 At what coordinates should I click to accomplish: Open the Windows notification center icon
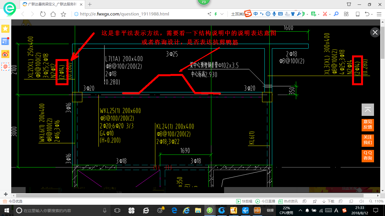(375, 210)
